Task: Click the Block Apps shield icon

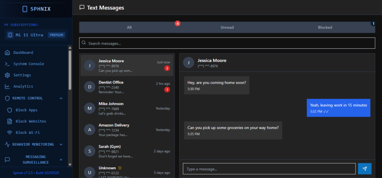Action: point(10,110)
